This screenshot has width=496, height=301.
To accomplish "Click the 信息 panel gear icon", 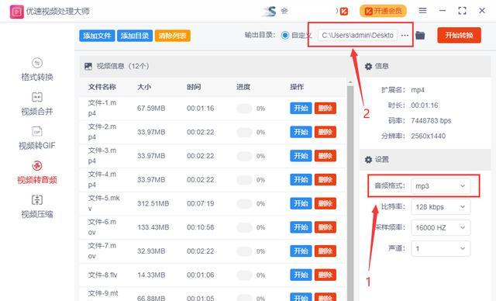I will click(368, 67).
